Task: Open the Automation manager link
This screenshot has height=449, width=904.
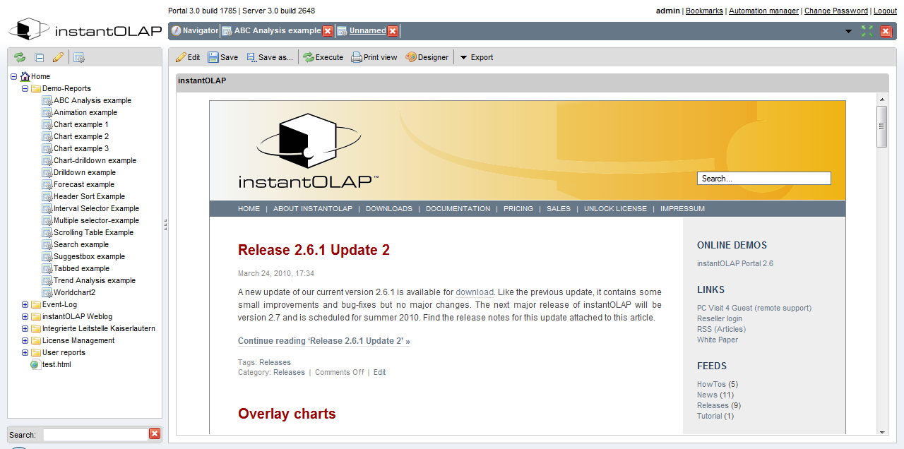Action: click(763, 11)
